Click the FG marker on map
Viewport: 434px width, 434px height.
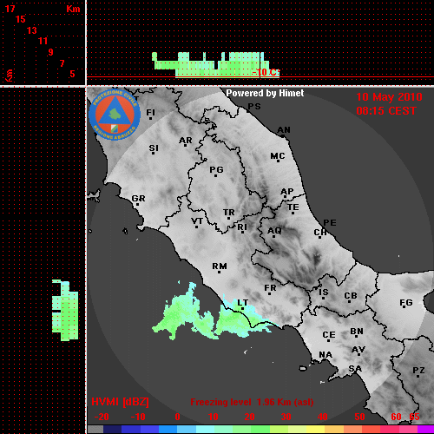[x=406, y=303]
